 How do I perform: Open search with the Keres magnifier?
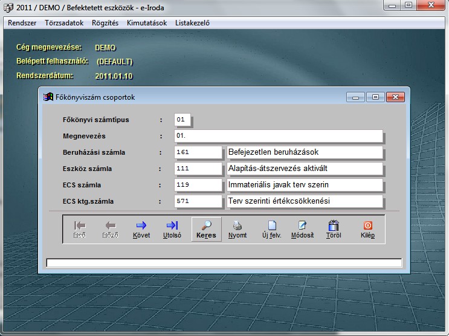click(206, 229)
